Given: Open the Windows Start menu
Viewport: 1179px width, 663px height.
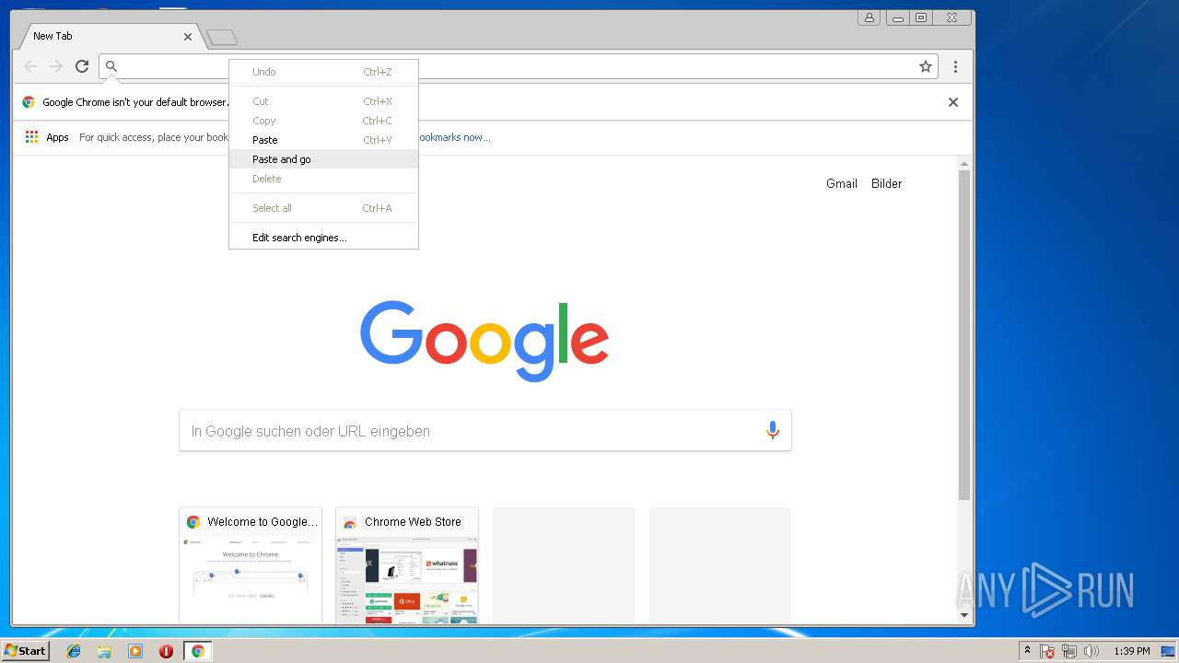Looking at the screenshot, I should [x=25, y=651].
